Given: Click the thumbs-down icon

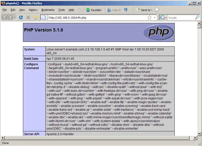Looking at the screenshot, I should [126, 10].
